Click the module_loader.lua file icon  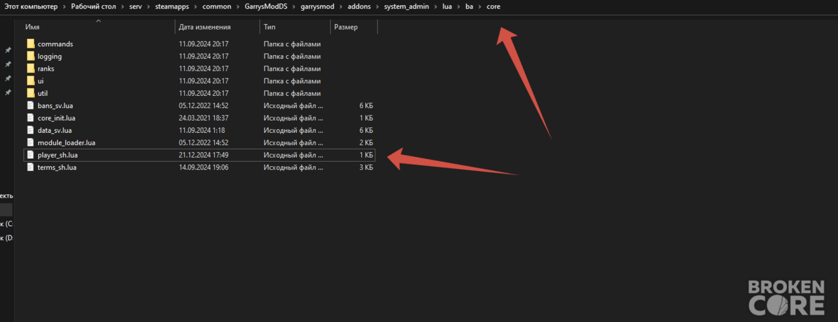click(x=30, y=143)
